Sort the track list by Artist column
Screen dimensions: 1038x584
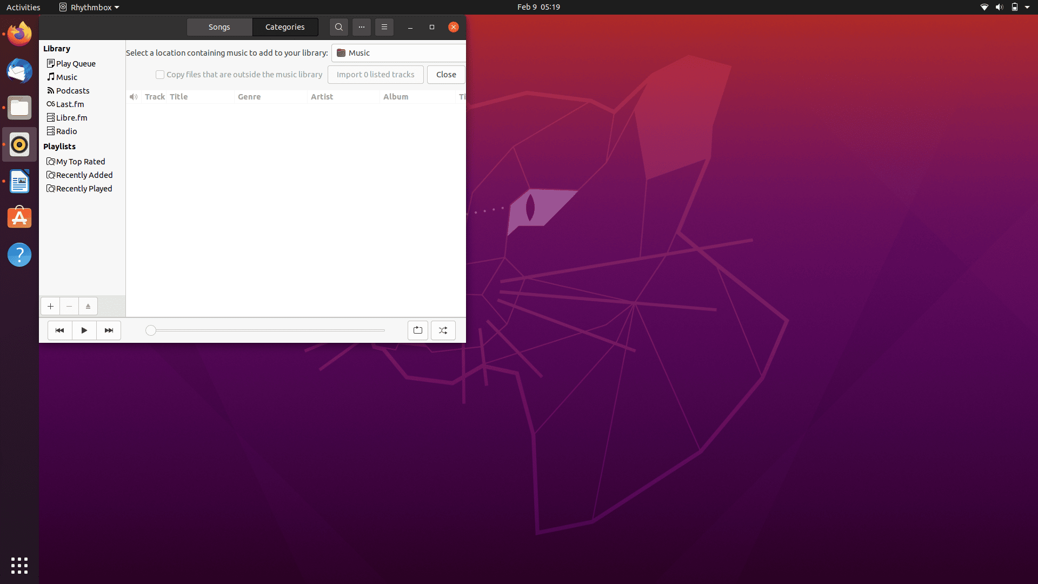click(x=322, y=97)
